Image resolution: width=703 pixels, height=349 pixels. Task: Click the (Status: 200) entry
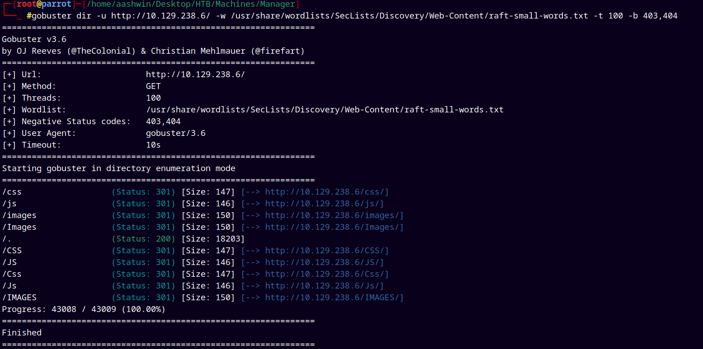[143, 239]
